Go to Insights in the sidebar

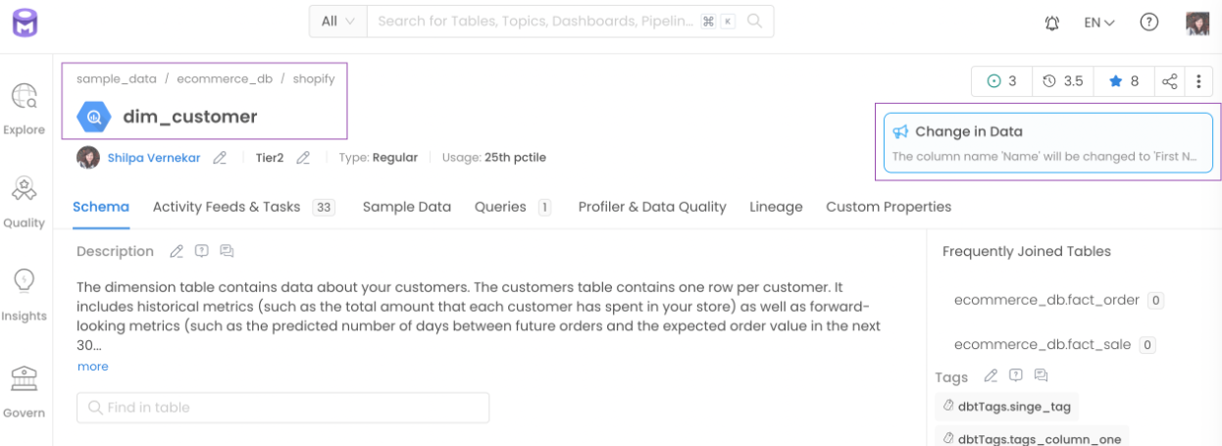24,294
